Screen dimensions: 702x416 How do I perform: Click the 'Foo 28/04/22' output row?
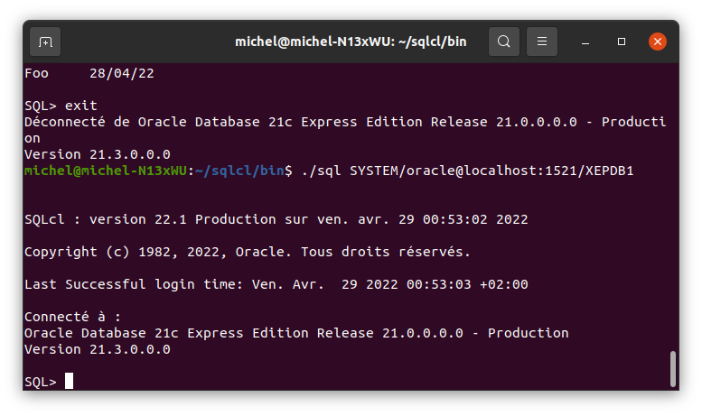click(x=89, y=73)
